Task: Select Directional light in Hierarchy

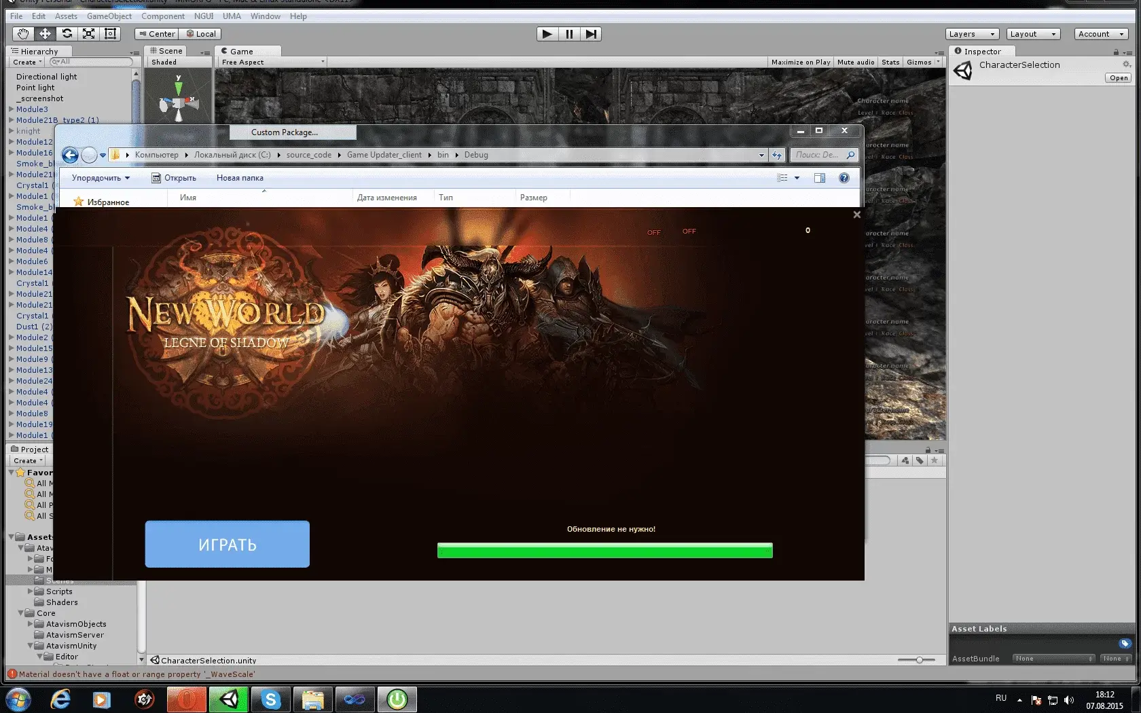Action: point(47,77)
